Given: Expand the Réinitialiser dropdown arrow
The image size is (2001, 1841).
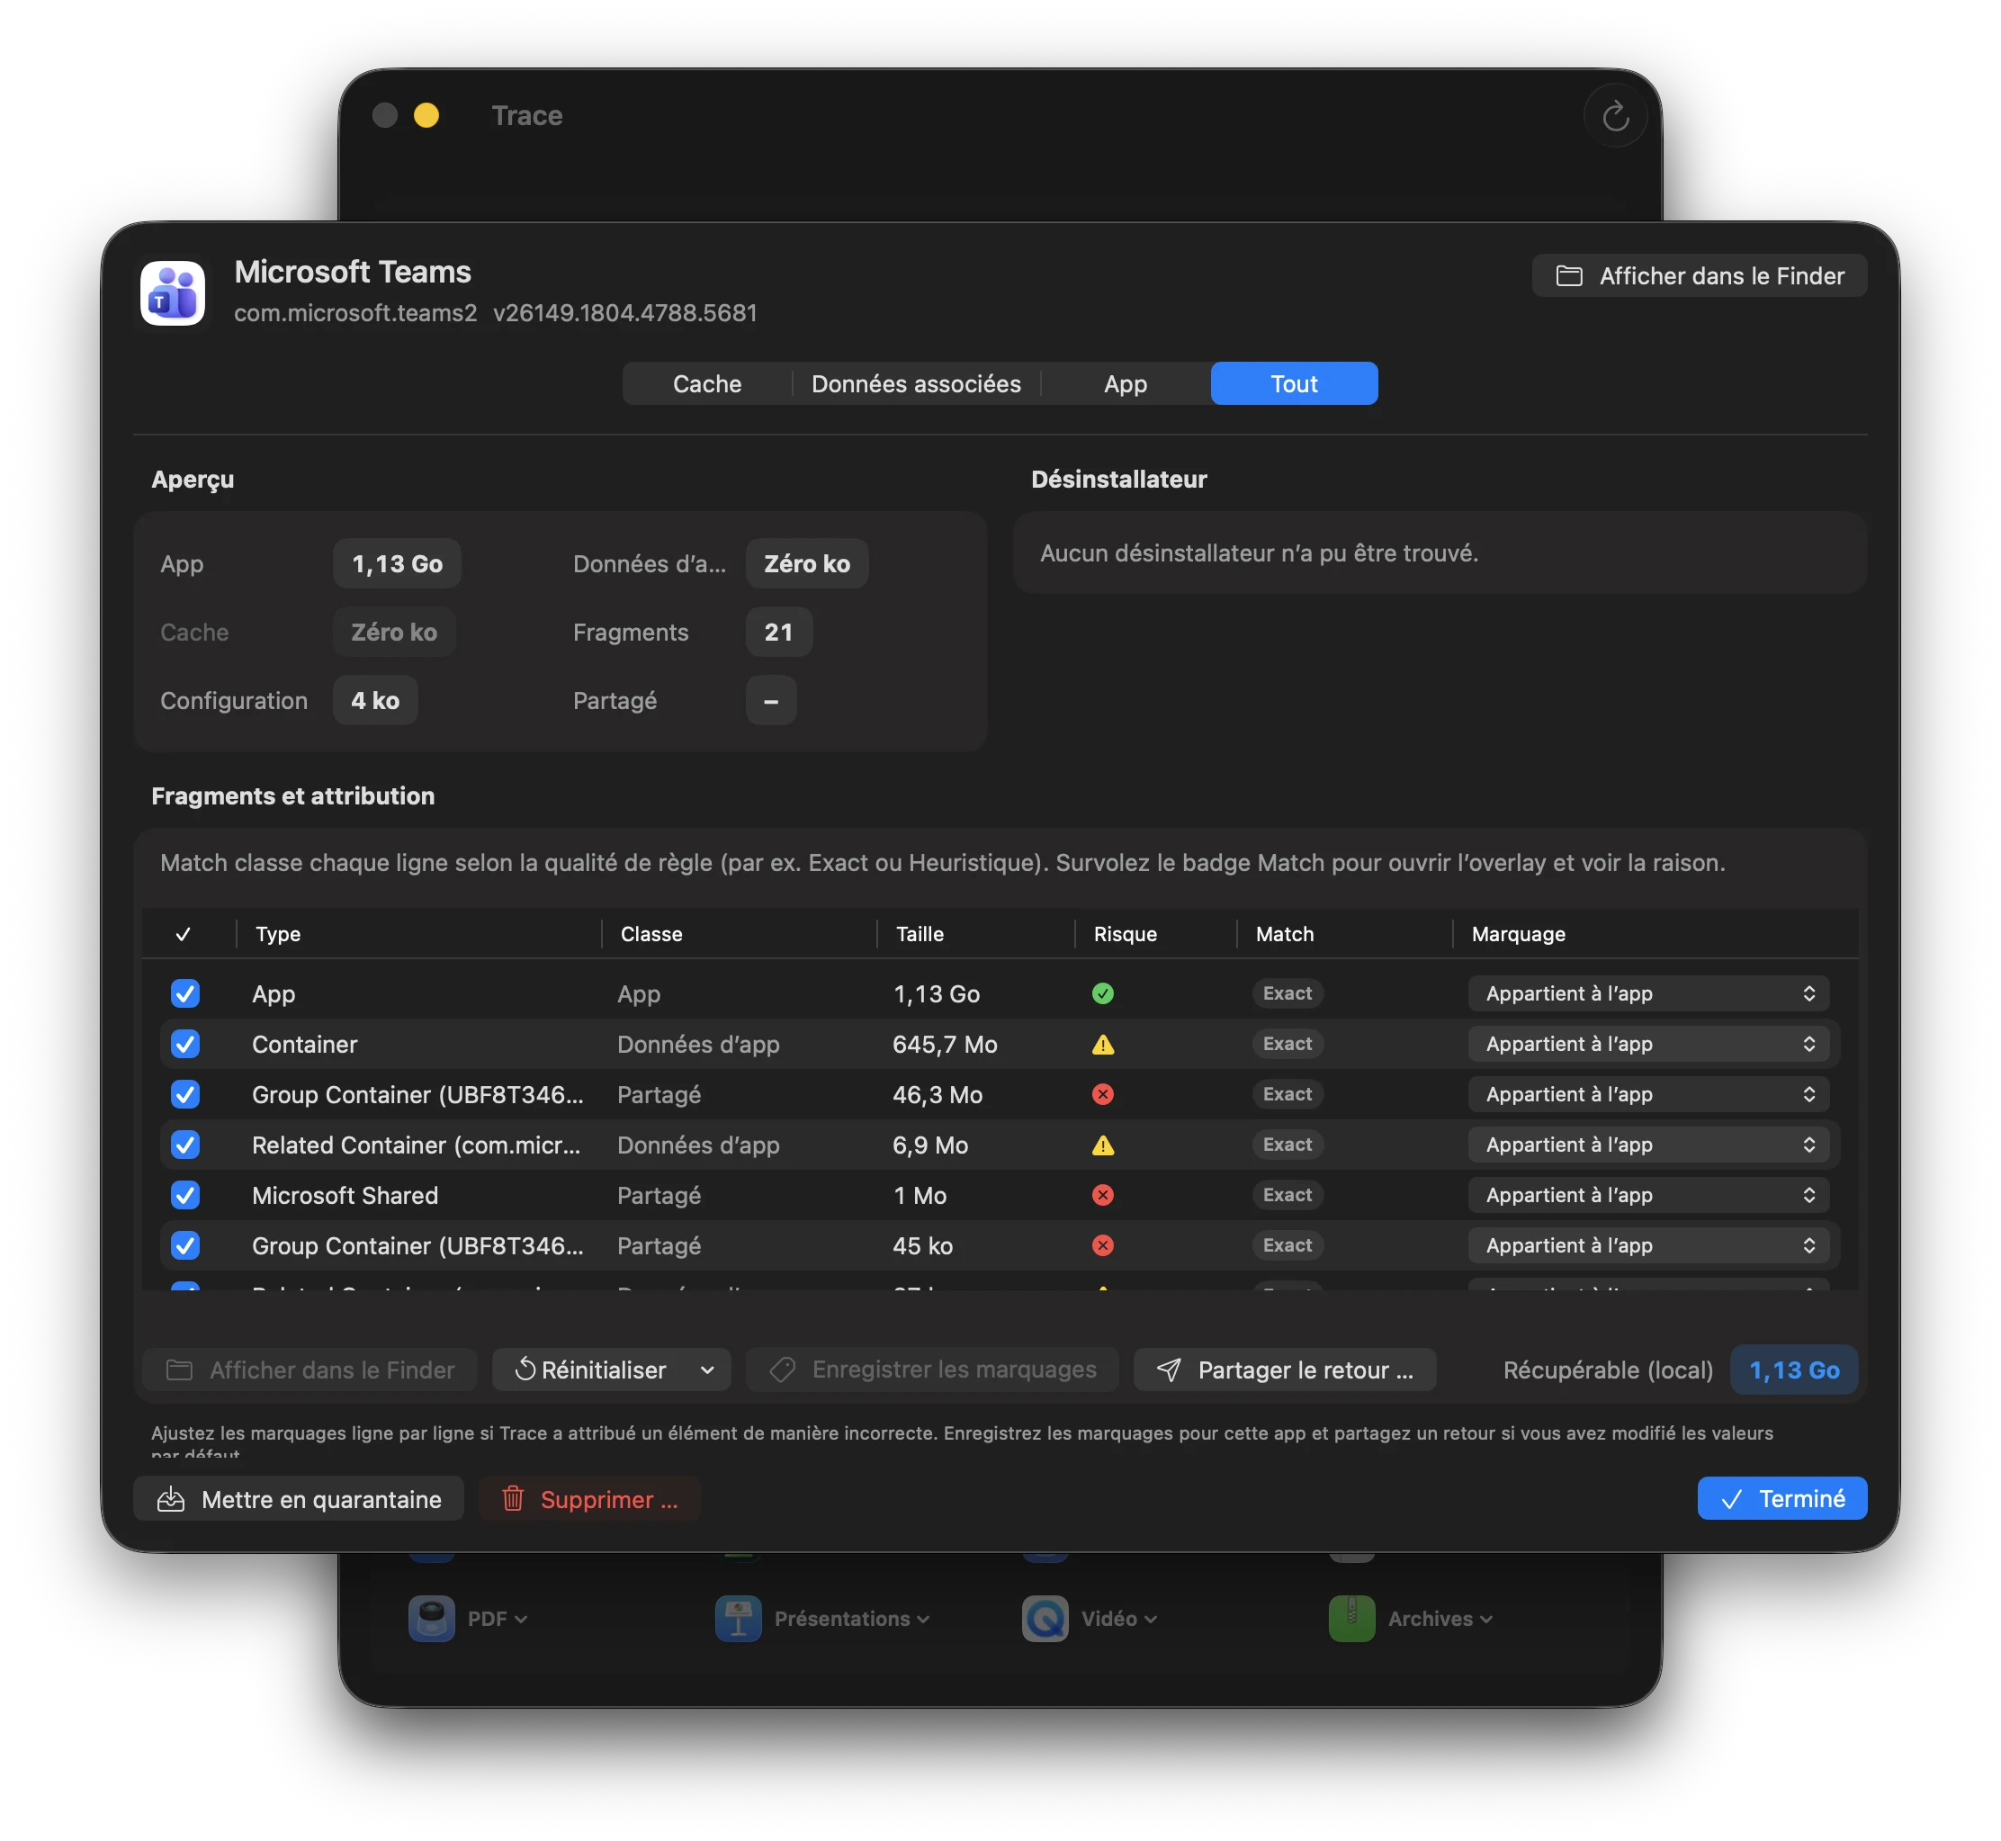Looking at the screenshot, I should point(707,1370).
